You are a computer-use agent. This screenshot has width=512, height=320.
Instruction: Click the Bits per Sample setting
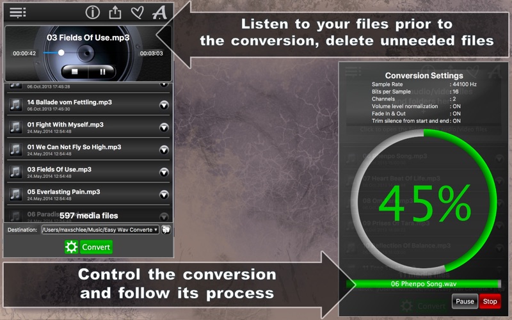pyautogui.click(x=415, y=92)
